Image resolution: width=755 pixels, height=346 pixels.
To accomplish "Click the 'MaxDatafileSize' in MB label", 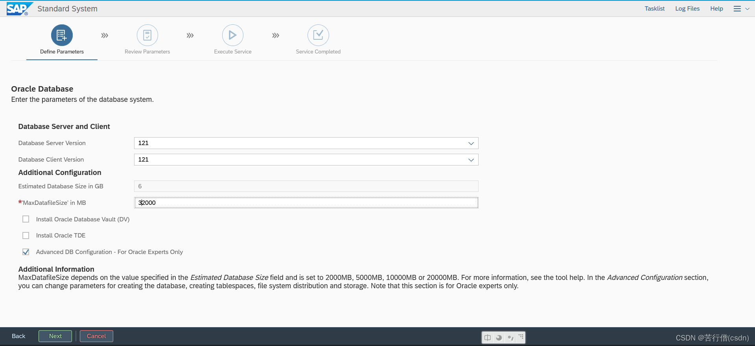I will (54, 203).
